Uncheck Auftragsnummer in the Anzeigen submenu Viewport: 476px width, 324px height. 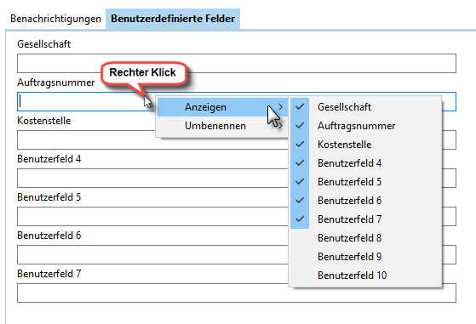point(365,126)
